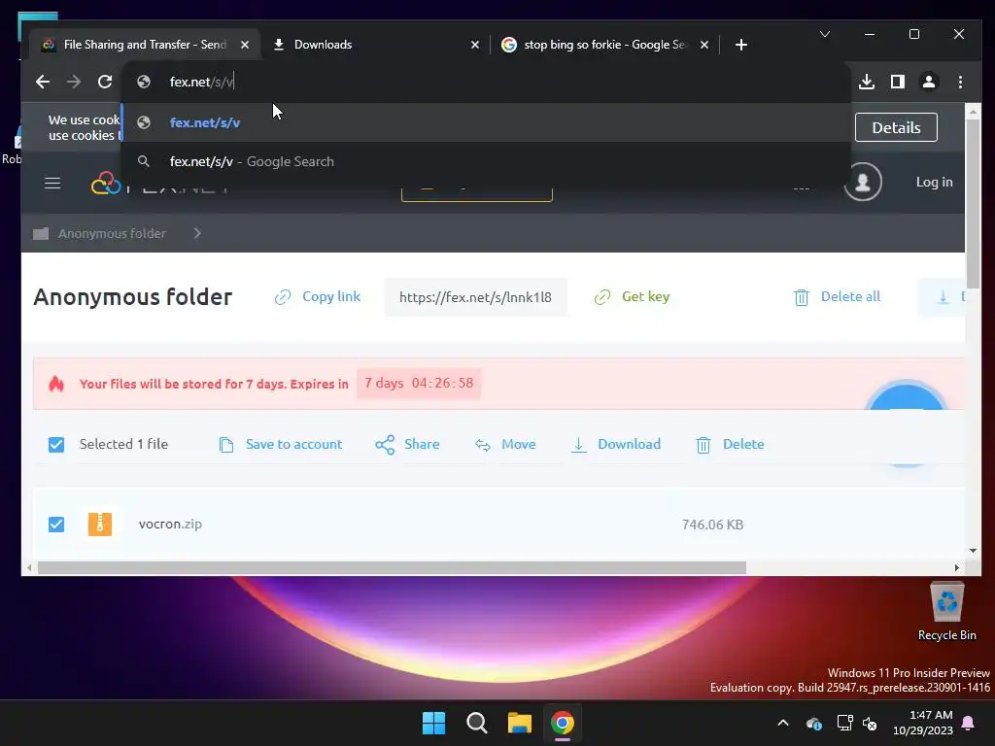Click the Move arrows icon

(x=483, y=445)
